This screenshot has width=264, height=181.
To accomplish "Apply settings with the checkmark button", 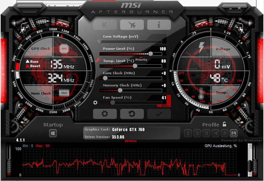I will tap(159, 114).
